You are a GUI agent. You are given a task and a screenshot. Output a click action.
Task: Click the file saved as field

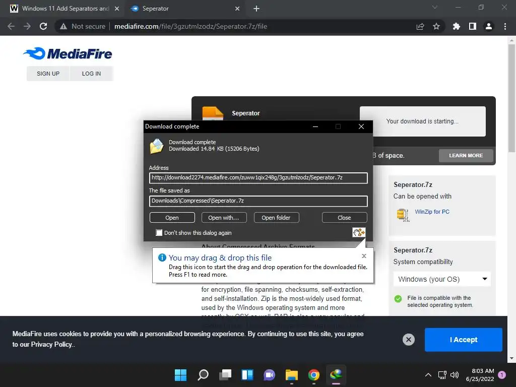pos(259,201)
